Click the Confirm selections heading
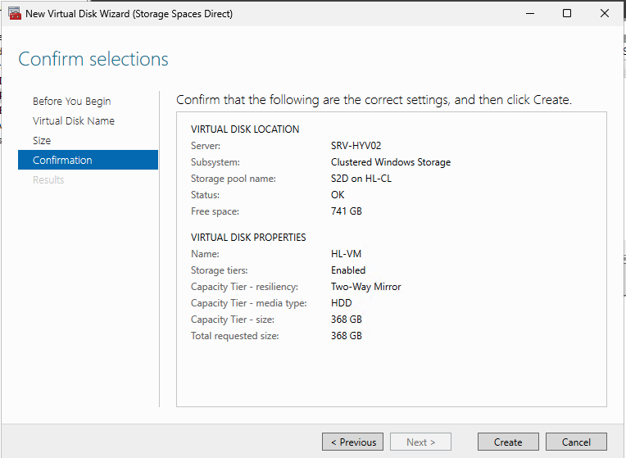The height and width of the screenshot is (458, 626). (x=93, y=59)
